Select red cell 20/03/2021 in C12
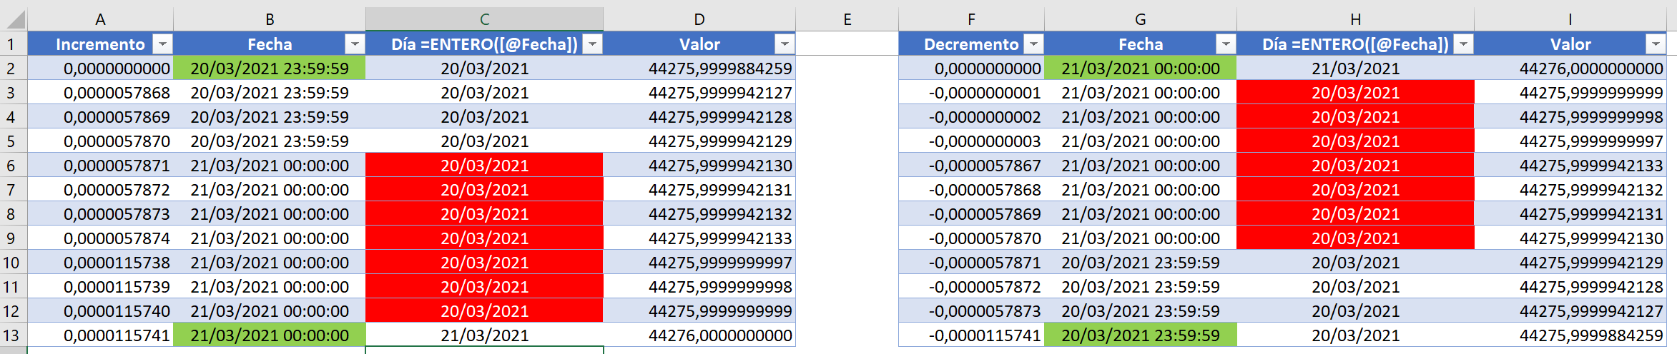This screenshot has height=354, width=1677. tap(484, 311)
